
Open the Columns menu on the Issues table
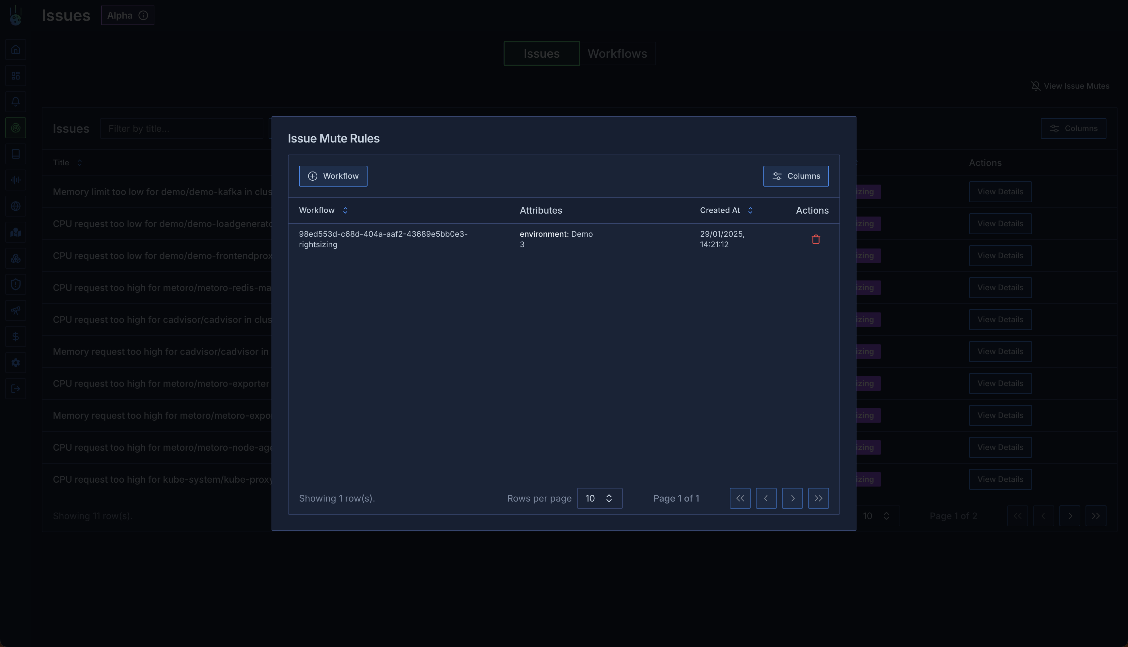pos(1073,128)
